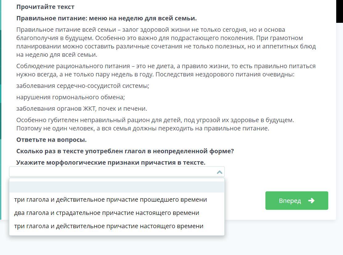The height and width of the screenshot is (255, 343).
Task: Click inside the answer dropdown field
Action: (x=111, y=172)
